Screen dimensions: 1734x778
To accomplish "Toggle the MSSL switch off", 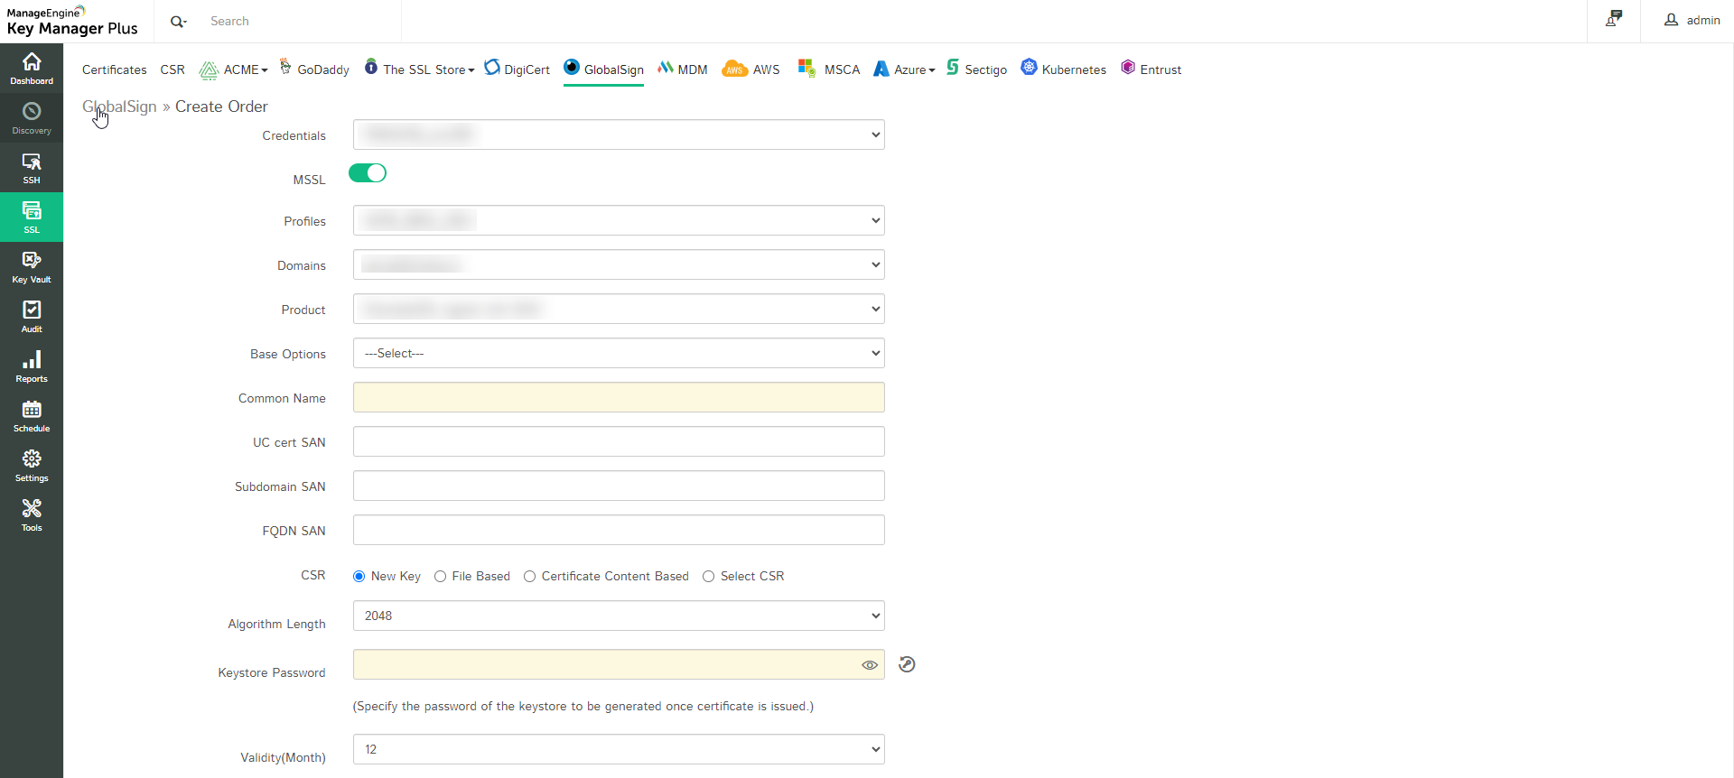I will 368,173.
